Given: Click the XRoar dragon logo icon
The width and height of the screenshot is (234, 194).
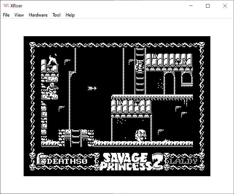Looking at the screenshot, I should coord(6,6).
